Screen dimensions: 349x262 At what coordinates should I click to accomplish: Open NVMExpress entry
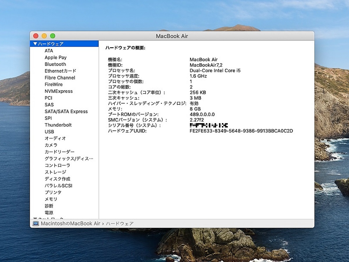coord(59,91)
